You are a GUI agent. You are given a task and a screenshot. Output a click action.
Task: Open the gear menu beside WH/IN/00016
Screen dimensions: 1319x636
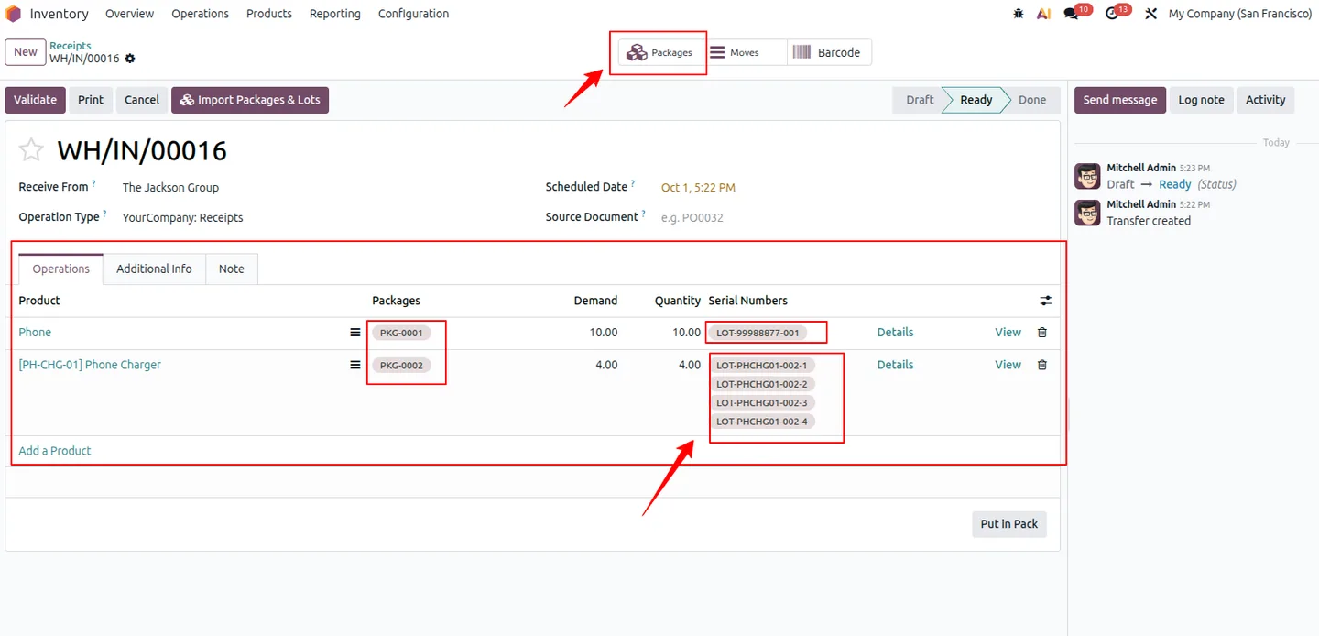(130, 59)
